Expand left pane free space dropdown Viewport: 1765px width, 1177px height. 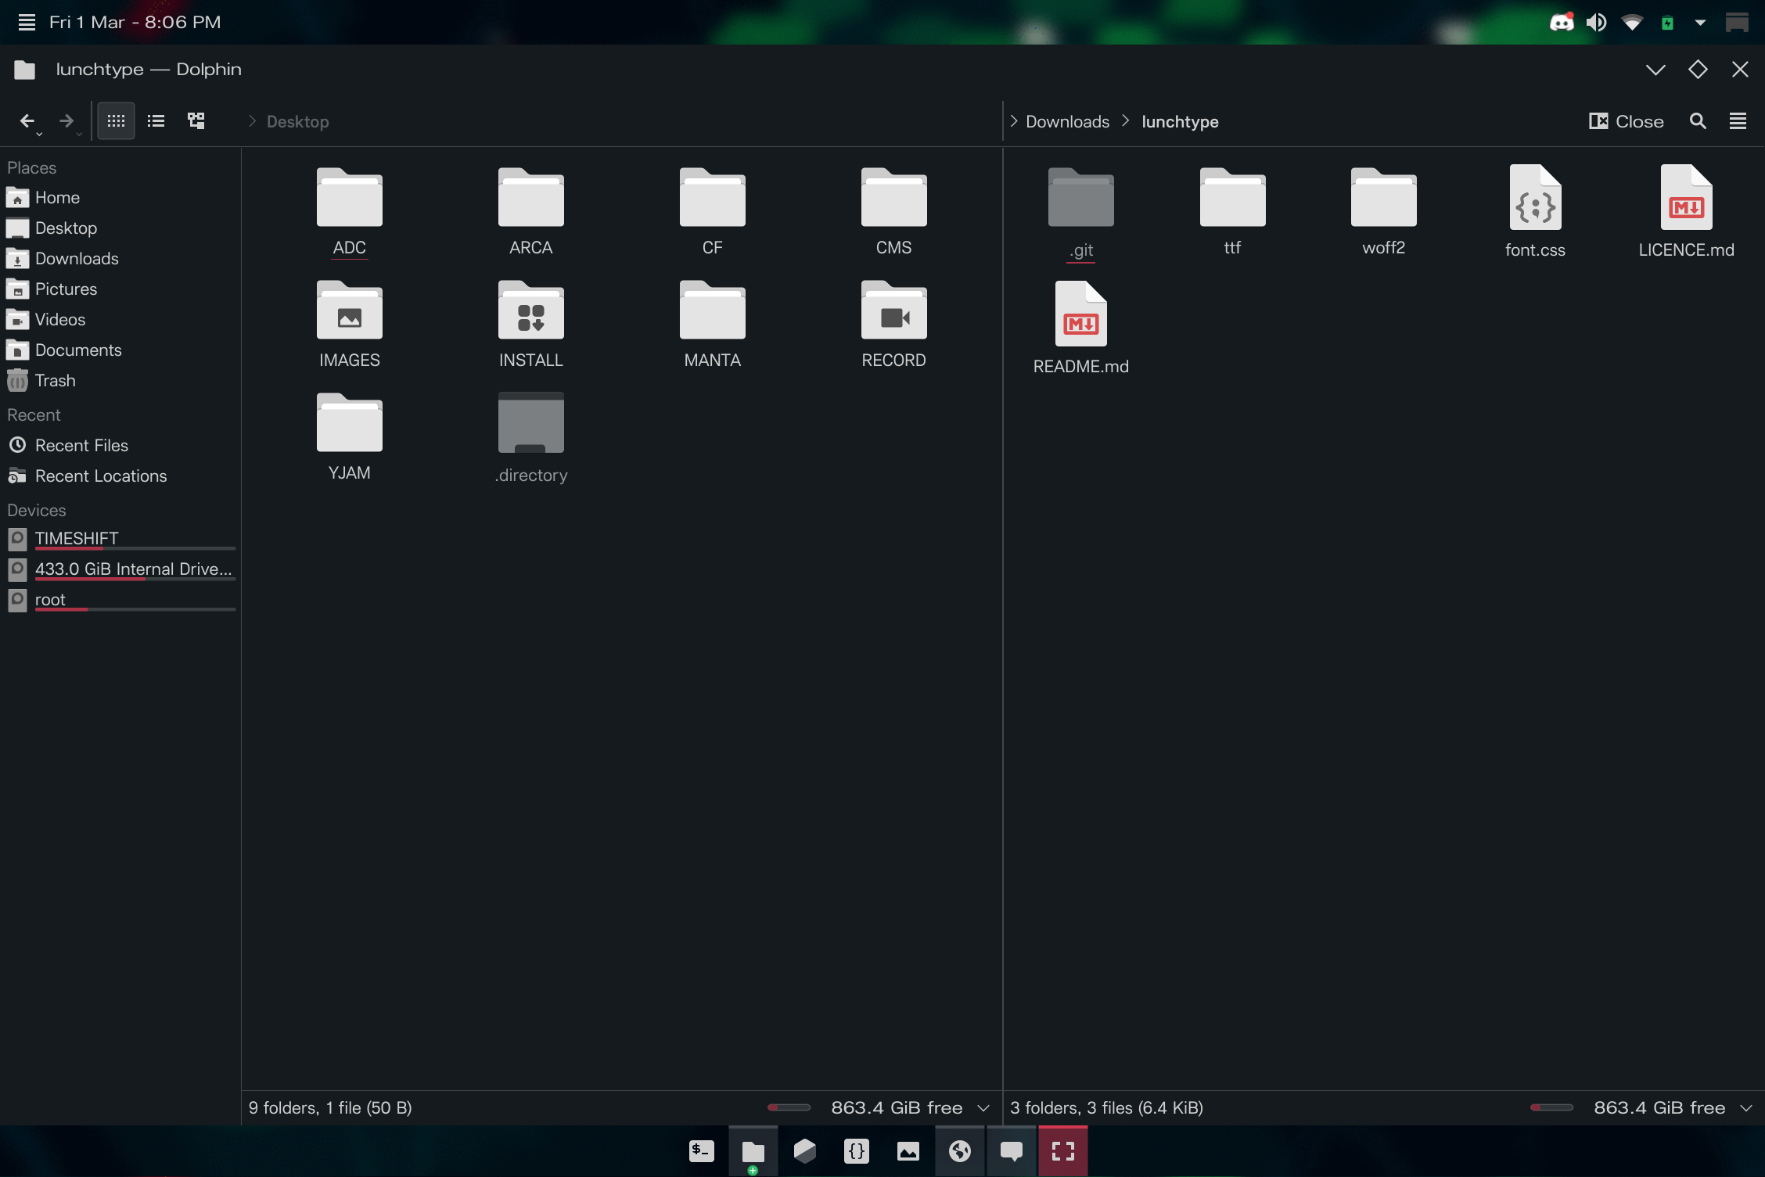[x=983, y=1108]
